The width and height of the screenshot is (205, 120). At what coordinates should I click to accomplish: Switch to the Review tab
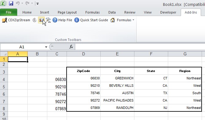click(130, 12)
